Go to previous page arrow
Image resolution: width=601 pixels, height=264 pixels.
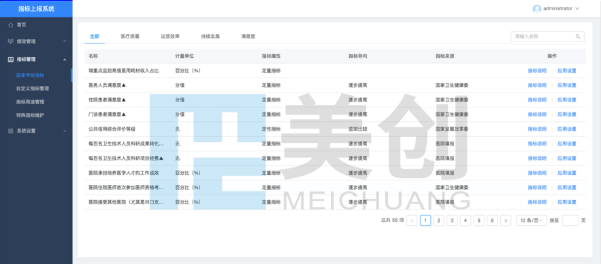(412, 220)
